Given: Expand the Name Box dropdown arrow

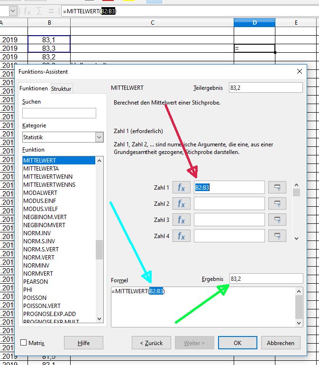Looking at the screenshot, I should click(x=12, y=11).
